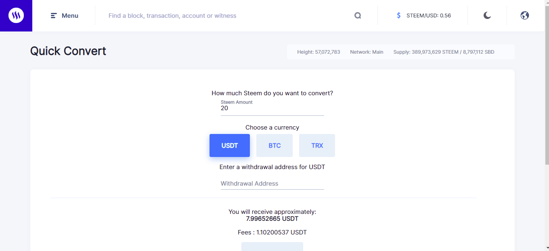Click the Network: Main text
This screenshot has width=549, height=251.
point(367,52)
